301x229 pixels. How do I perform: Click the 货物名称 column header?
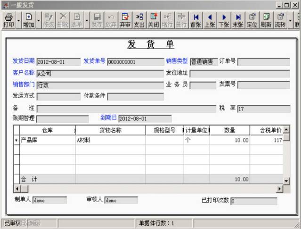[x=111, y=130]
